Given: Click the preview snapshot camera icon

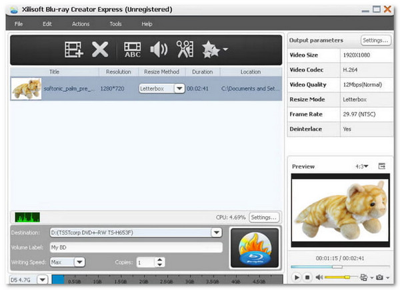Looking at the screenshot, I should click(x=379, y=277).
